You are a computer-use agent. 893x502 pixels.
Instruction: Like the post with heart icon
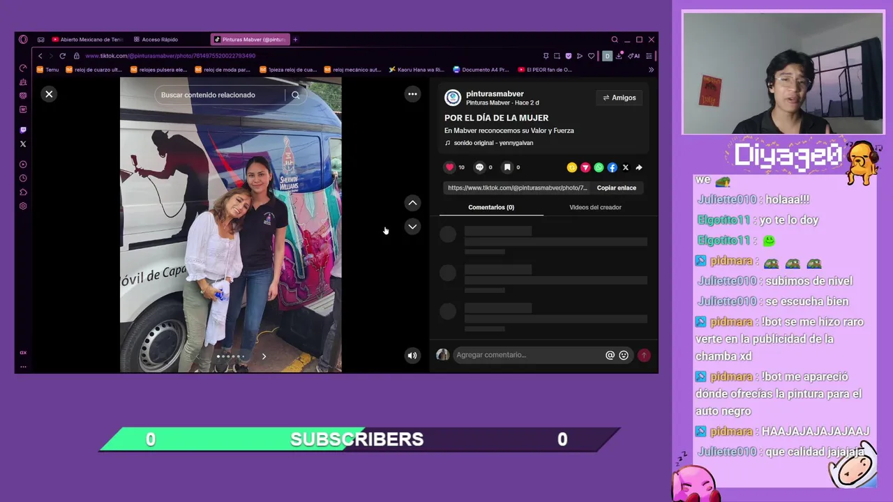point(450,167)
